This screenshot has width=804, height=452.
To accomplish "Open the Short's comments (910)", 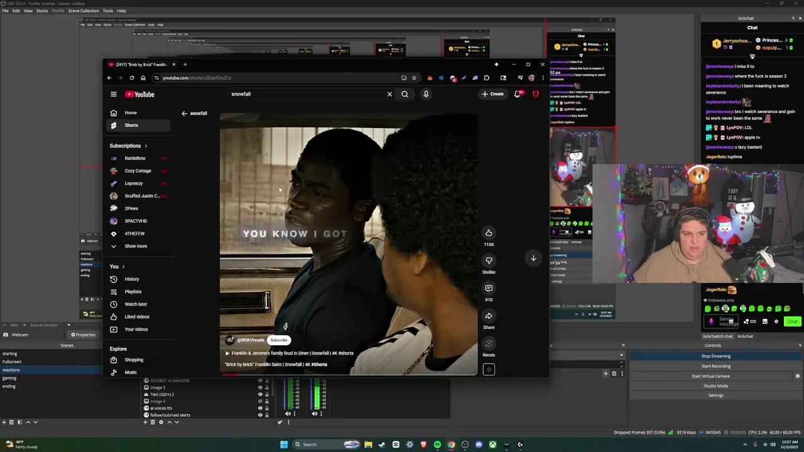I will (489, 288).
